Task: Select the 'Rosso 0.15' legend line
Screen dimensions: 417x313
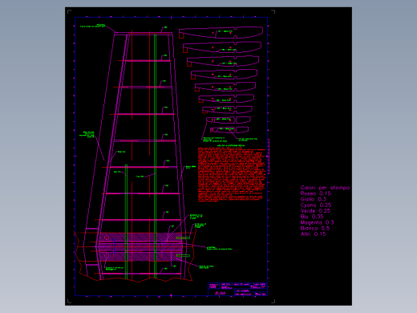Action: point(316,193)
